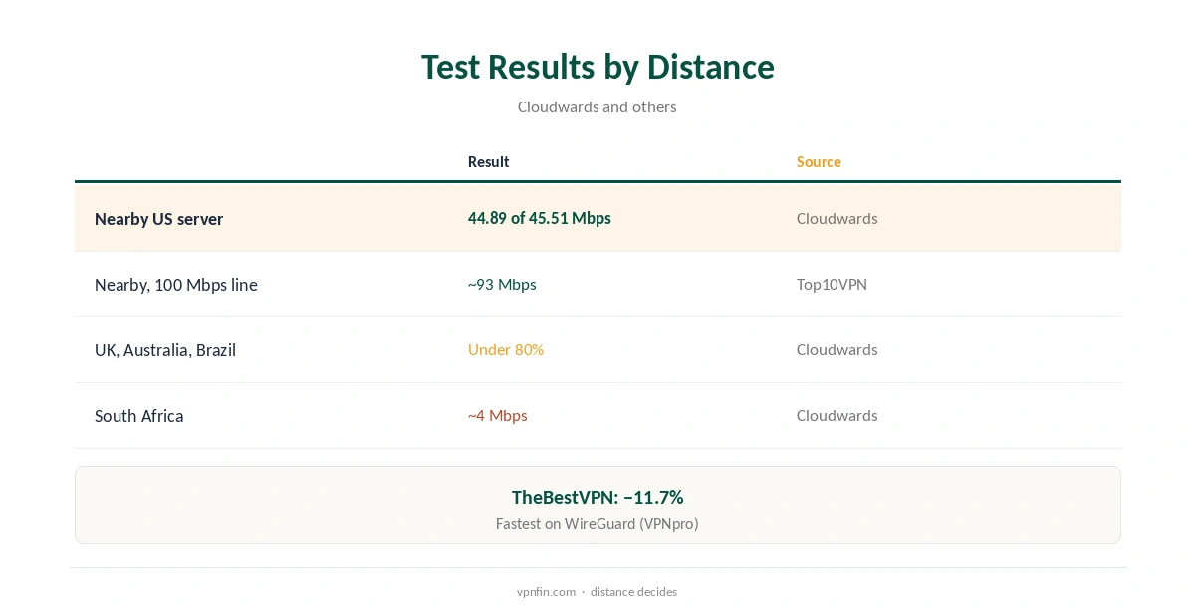Select the 'Source' column header

[819, 161]
